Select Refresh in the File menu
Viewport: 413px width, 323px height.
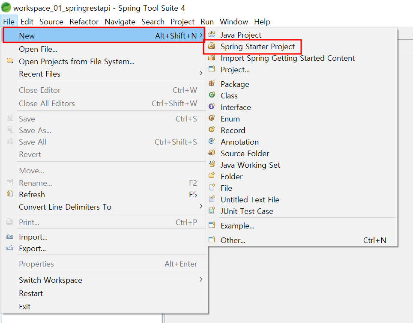104,195
